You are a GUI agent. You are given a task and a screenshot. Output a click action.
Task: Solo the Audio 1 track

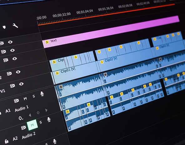[34, 96]
